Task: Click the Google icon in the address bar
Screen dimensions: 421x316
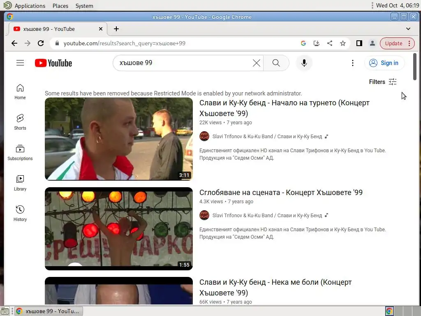Action: 303,43
